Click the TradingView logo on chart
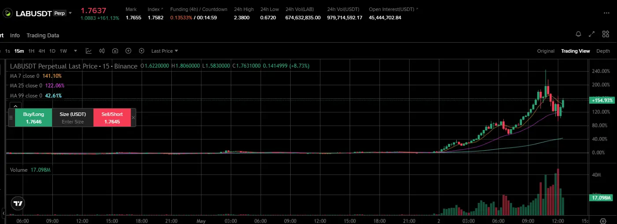Viewport: 617px width, 224px height. click(18, 203)
